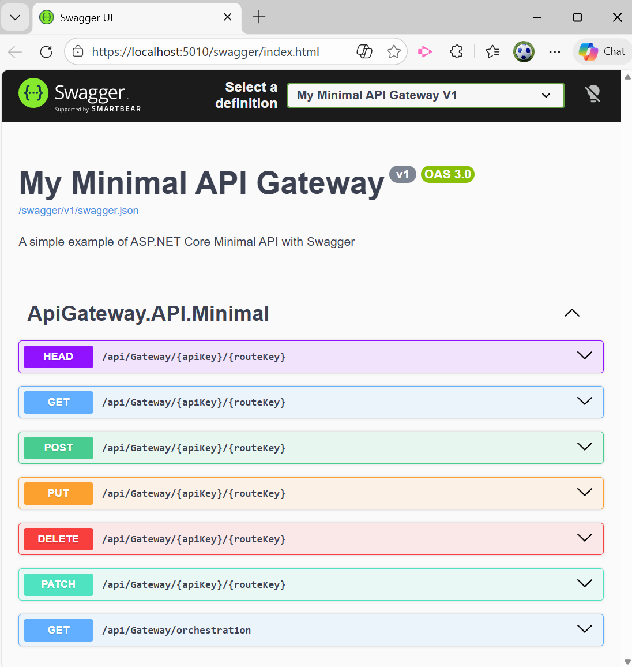Click the GET badge for {apiKey}/{routeKey}
This screenshot has width=632, height=667.
pyautogui.click(x=58, y=402)
